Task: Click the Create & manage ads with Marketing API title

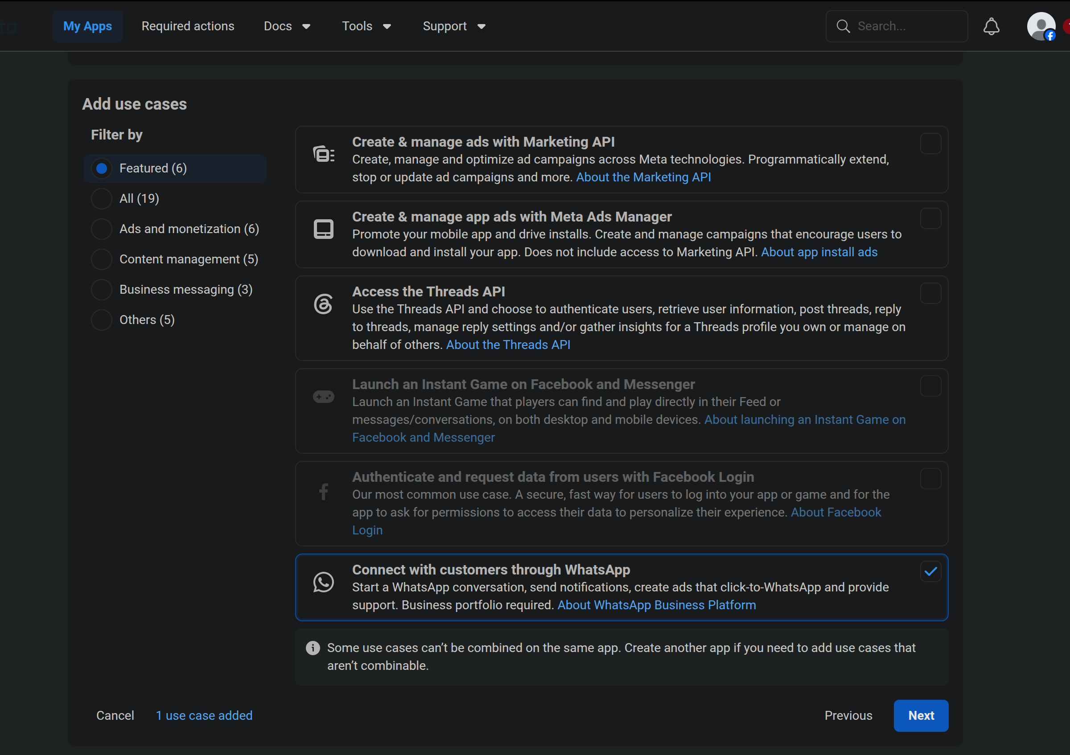Action: click(x=483, y=142)
